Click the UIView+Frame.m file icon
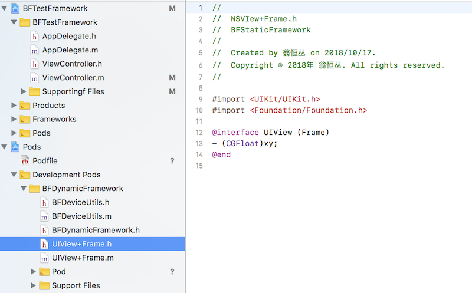The height and width of the screenshot is (293, 472). click(44, 258)
